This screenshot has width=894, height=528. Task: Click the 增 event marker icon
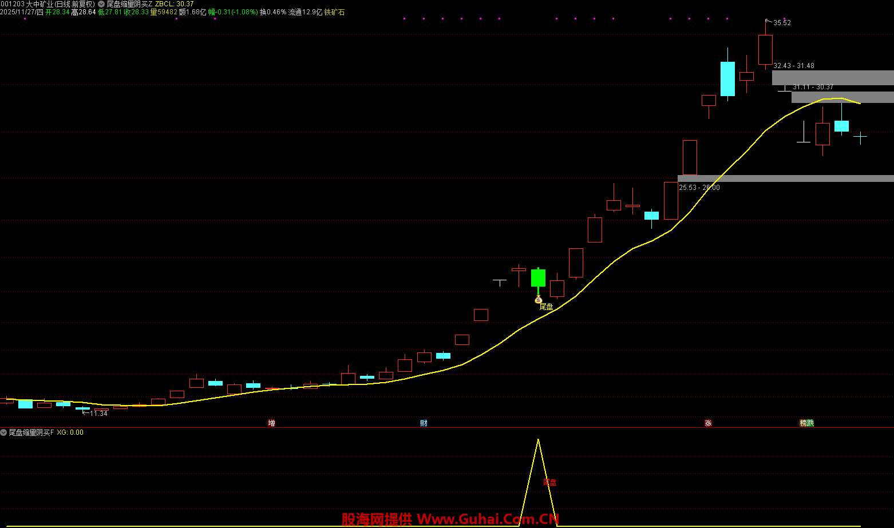[272, 423]
